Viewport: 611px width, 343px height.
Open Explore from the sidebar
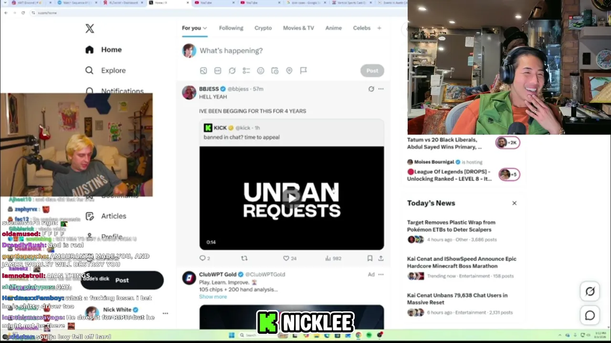(x=105, y=71)
